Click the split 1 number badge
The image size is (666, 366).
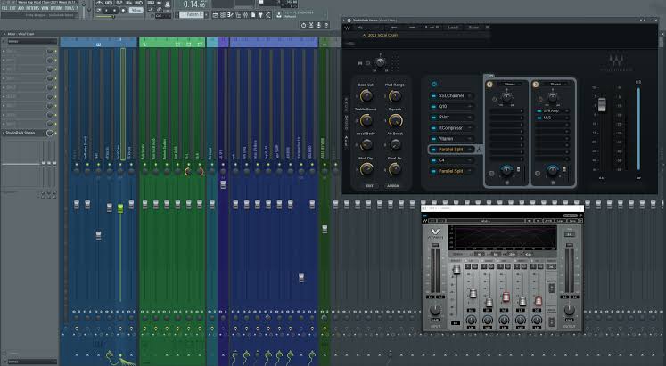tap(489, 85)
